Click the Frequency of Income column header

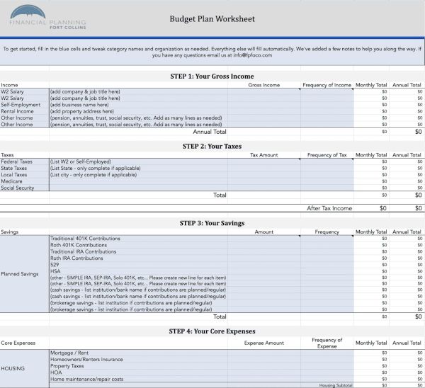tap(327, 85)
